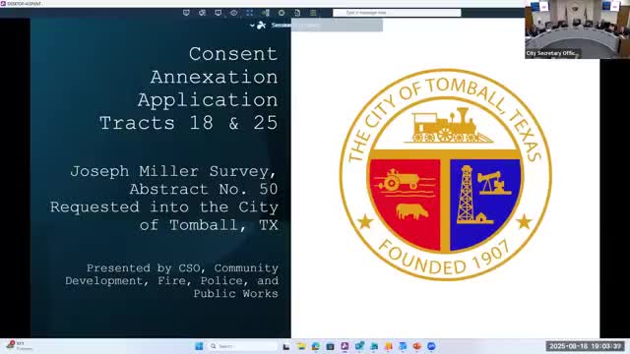630x354 pixels.
Task: Click the green grid icon in remote toolbar
Action: 313,13
